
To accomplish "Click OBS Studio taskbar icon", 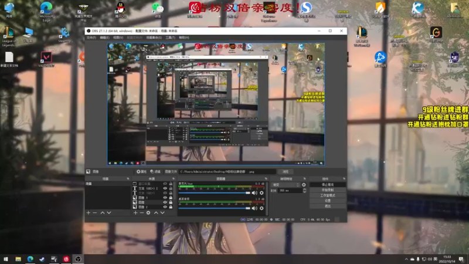I will [78, 259].
